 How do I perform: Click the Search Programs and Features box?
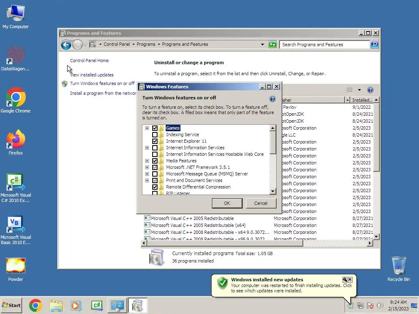(x=324, y=45)
